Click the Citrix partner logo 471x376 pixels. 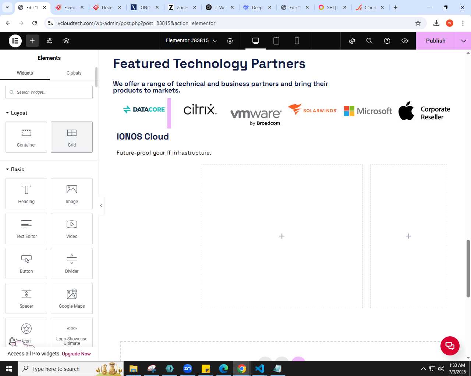[200, 109]
